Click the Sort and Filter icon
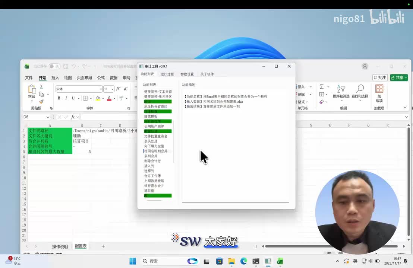This screenshot has width=413, height=268. (x=341, y=89)
